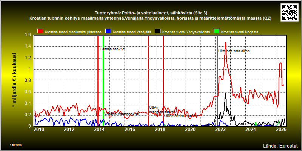Click the chart title line Tuoteryhmä: Poltto- ja voiteluaineet
This screenshot has width=302, height=151.
pos(151,13)
